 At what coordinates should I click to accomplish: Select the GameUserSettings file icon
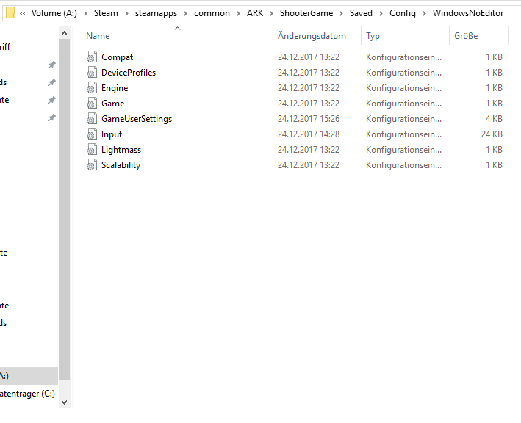click(92, 119)
